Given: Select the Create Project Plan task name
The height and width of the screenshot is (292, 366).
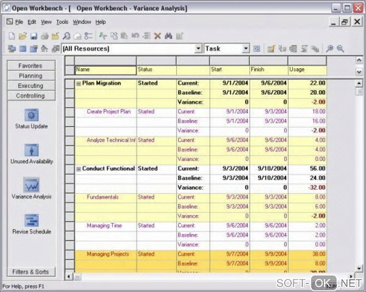Looking at the screenshot, I should [108, 112].
